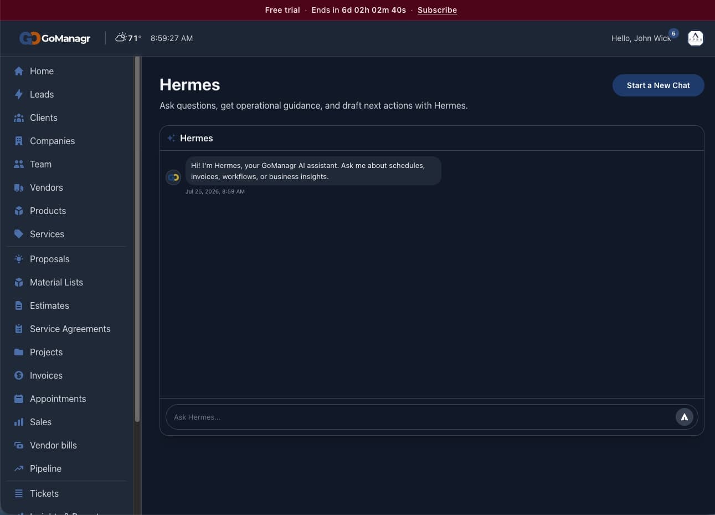Screen dimensions: 715x515
Task: Navigate to Companies
Action: click(x=67, y=141)
